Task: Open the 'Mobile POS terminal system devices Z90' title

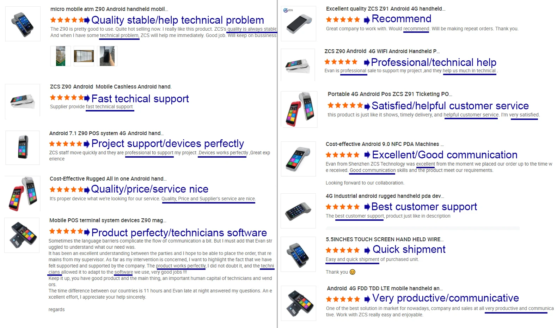Action: [108, 220]
